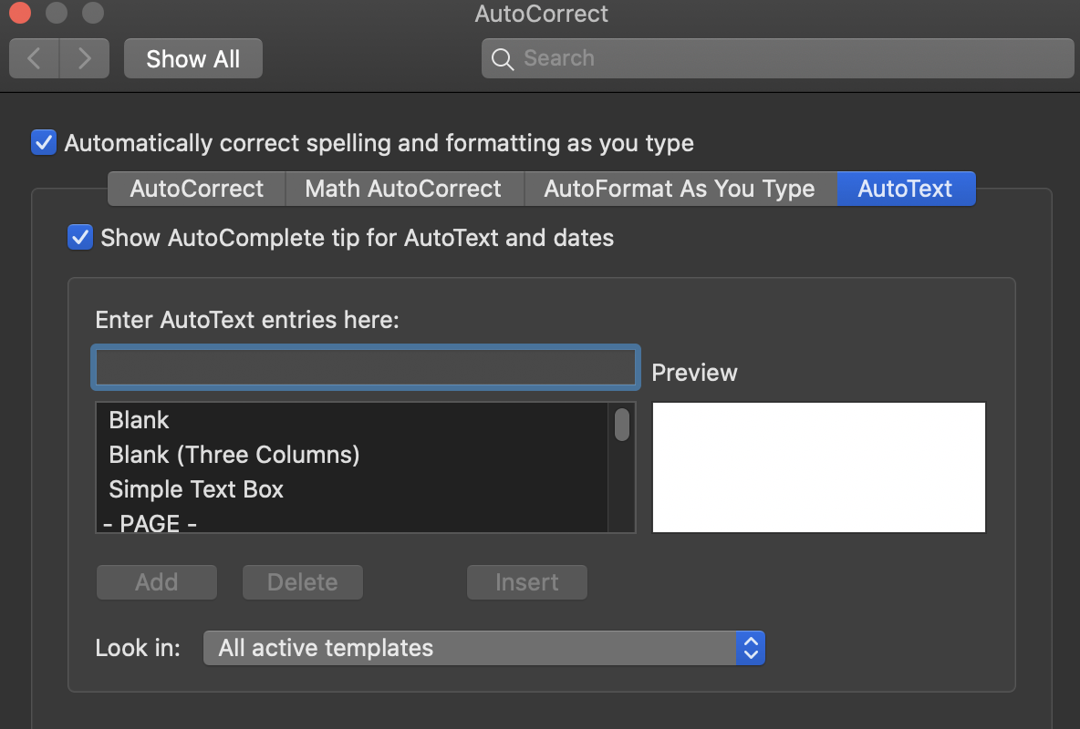Focus the Search field in toolbar
This screenshot has width=1080, height=729.
pos(778,58)
